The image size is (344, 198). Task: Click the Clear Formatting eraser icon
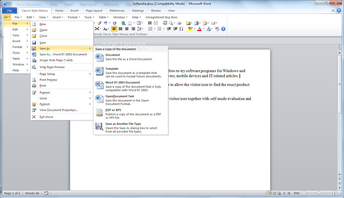(x=217, y=29)
